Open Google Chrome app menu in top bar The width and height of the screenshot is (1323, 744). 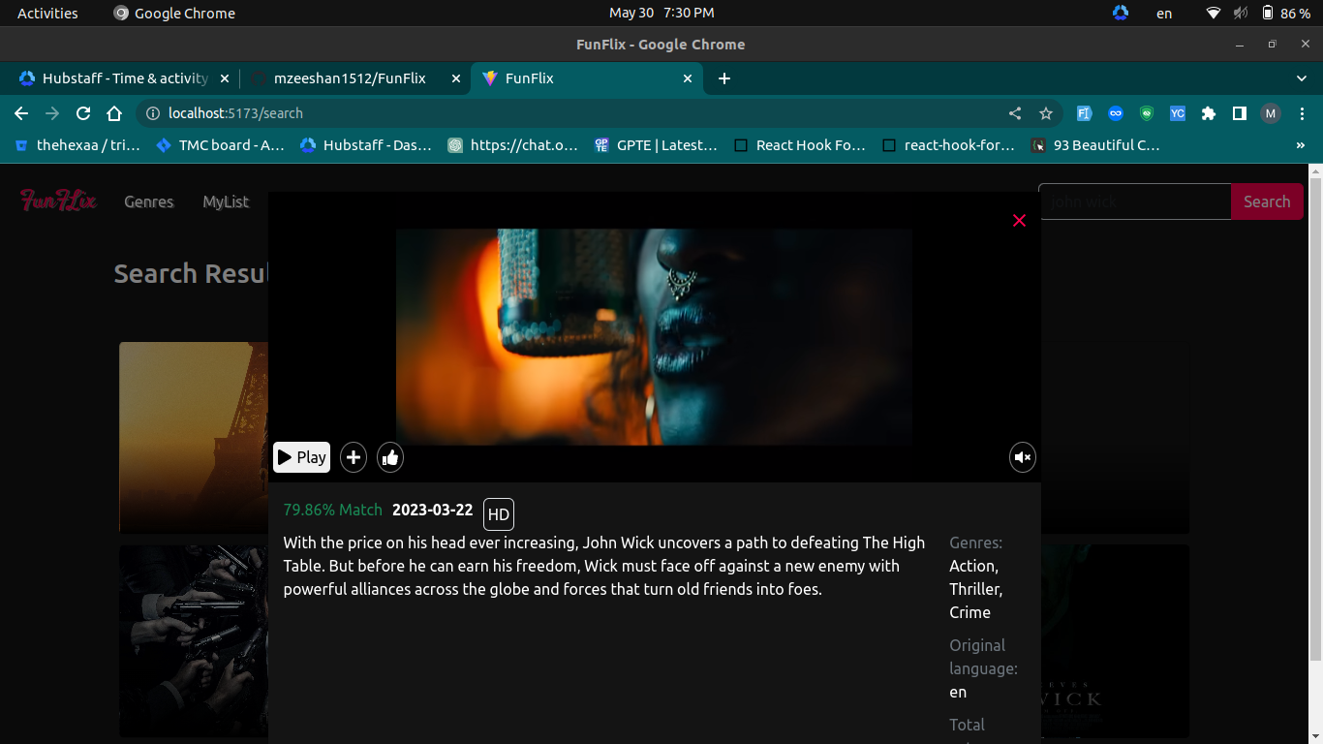[174, 13]
